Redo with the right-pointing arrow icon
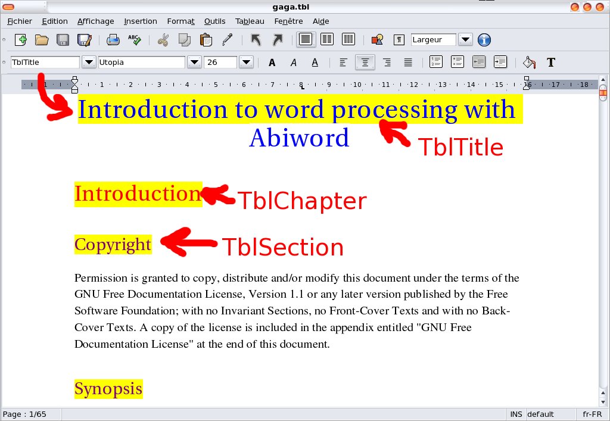Image resolution: width=610 pixels, height=421 pixels. point(278,40)
